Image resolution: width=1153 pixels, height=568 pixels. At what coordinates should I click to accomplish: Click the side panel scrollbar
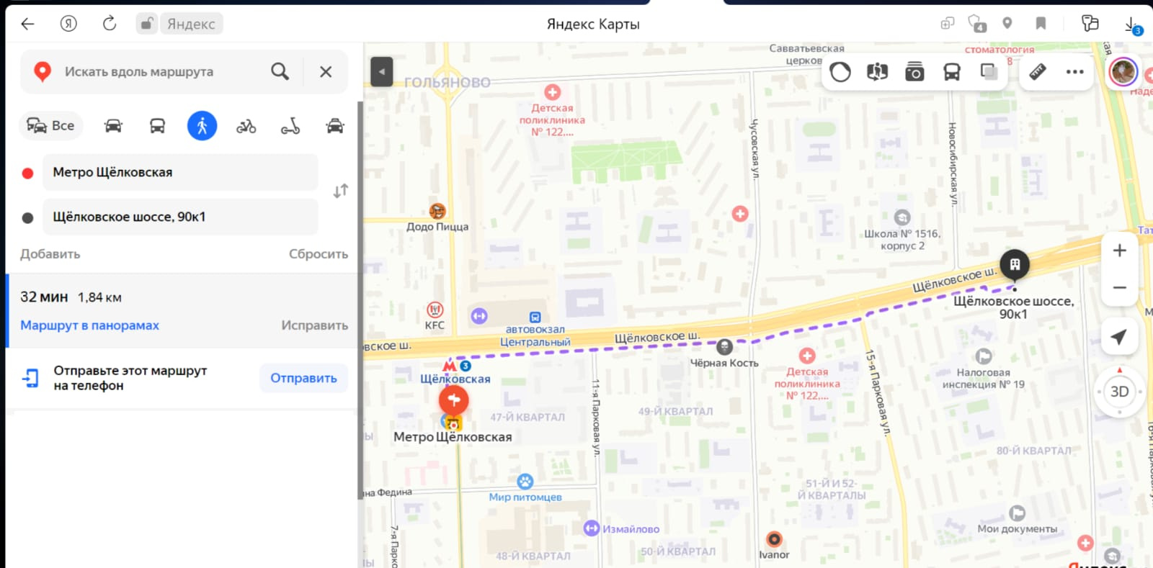point(360,299)
